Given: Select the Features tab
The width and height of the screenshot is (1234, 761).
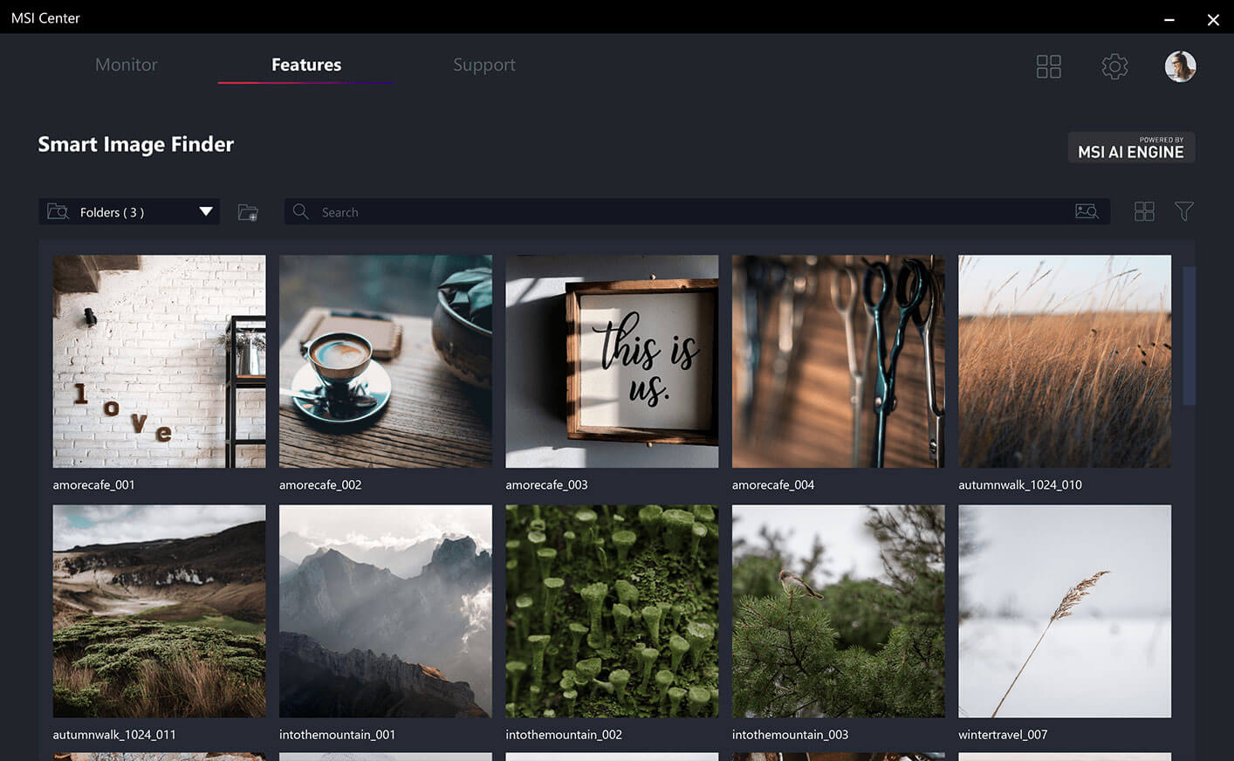Looking at the screenshot, I should (305, 65).
